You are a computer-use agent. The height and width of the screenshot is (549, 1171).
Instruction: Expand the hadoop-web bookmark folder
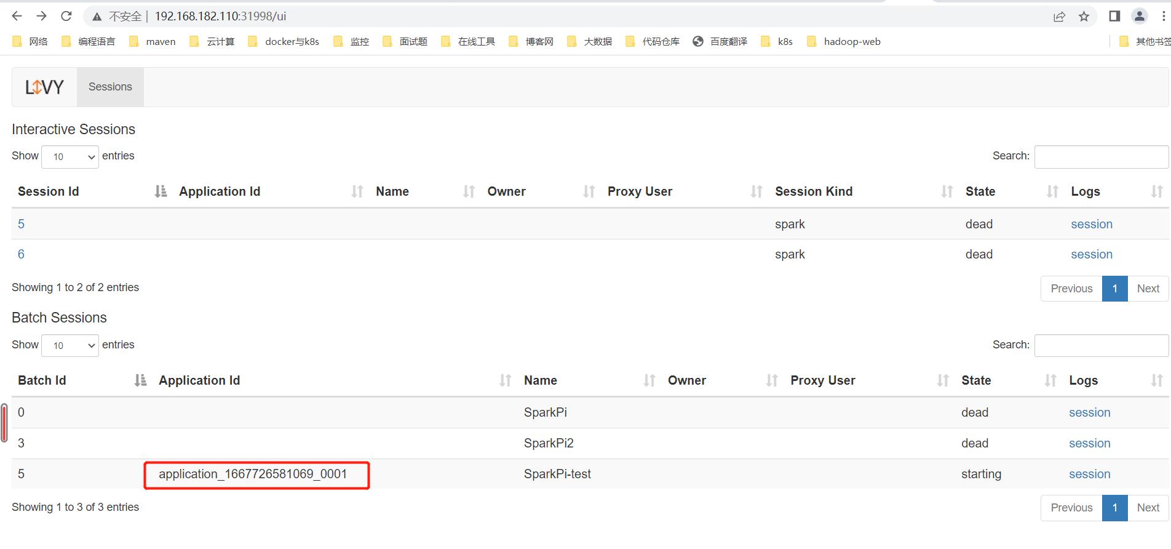844,41
